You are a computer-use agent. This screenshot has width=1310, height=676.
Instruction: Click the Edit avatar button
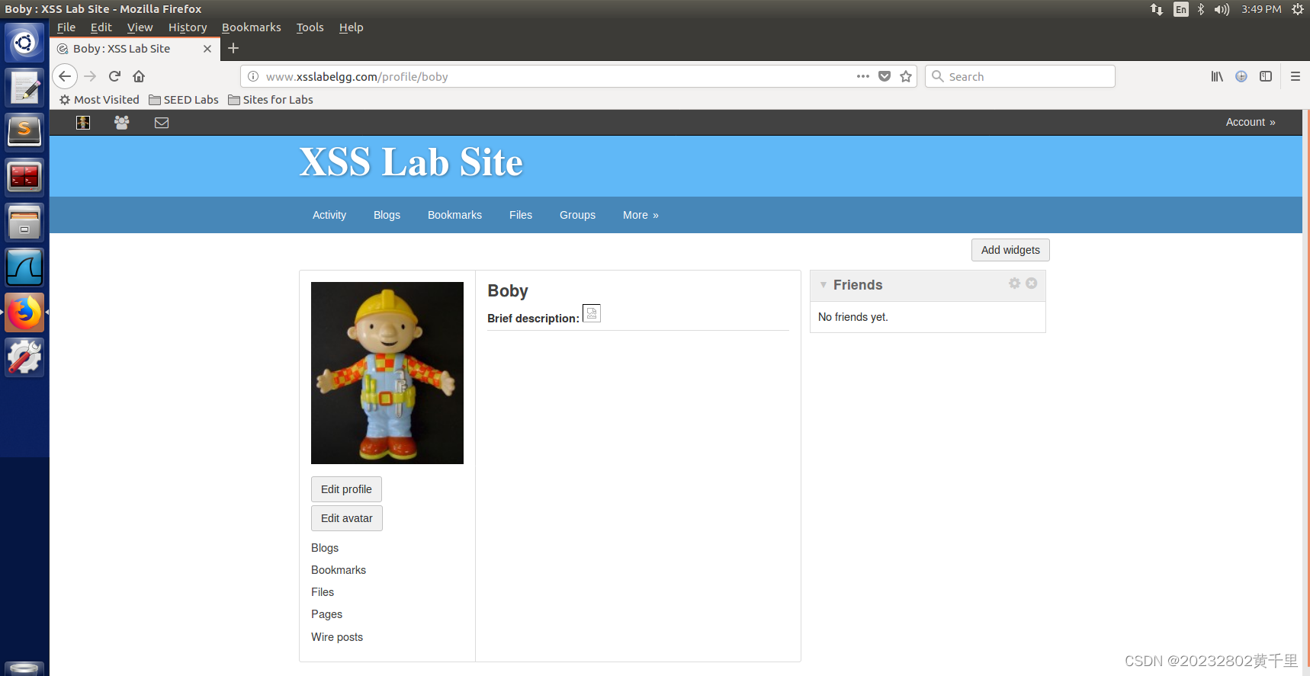[347, 518]
